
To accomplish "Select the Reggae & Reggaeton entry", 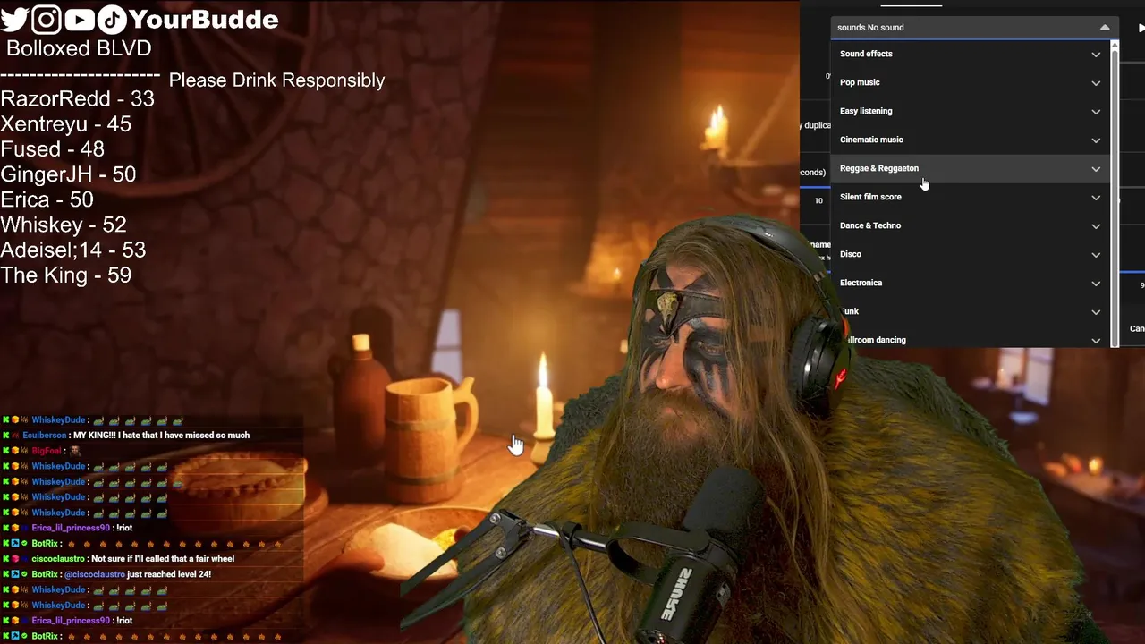I will pyautogui.click(x=971, y=168).
